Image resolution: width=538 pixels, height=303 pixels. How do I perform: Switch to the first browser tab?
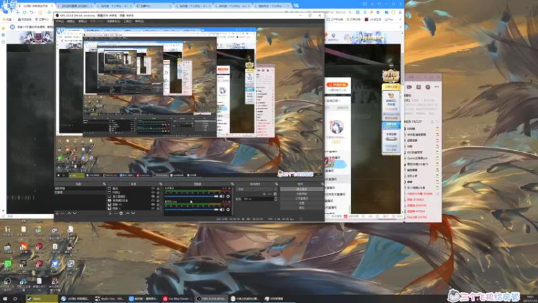[36, 6]
